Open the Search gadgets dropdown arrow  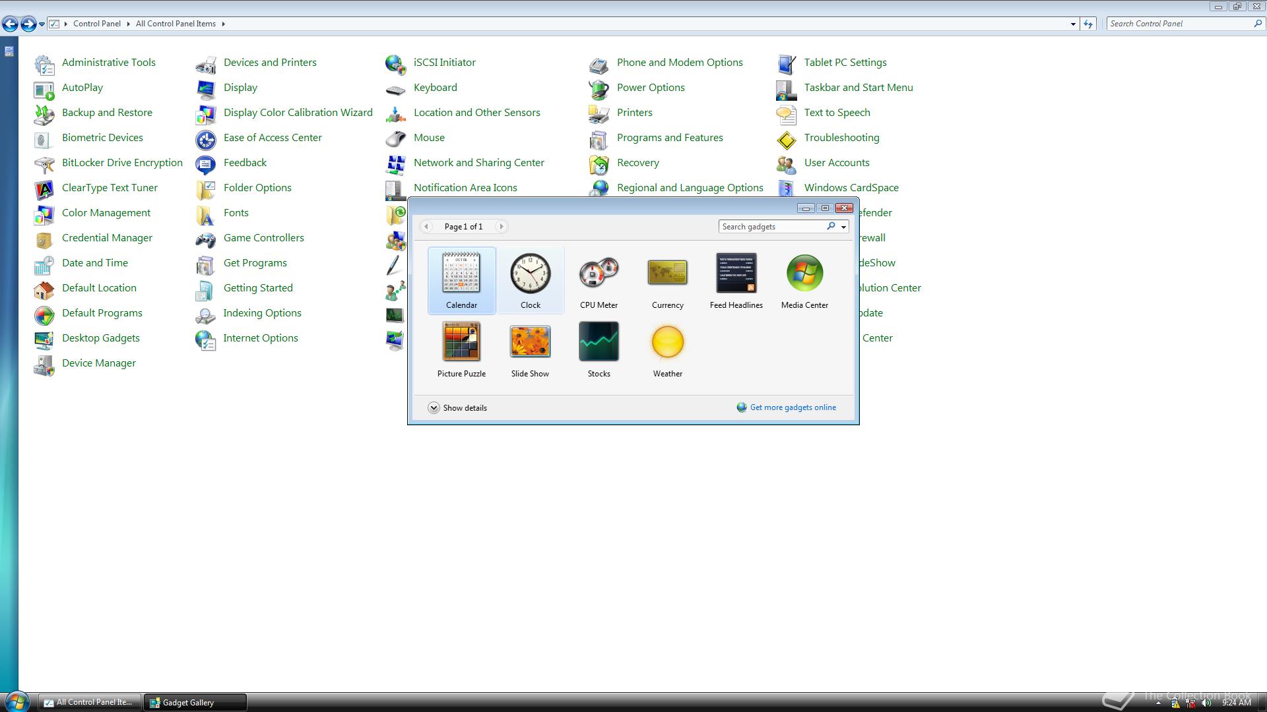point(843,227)
